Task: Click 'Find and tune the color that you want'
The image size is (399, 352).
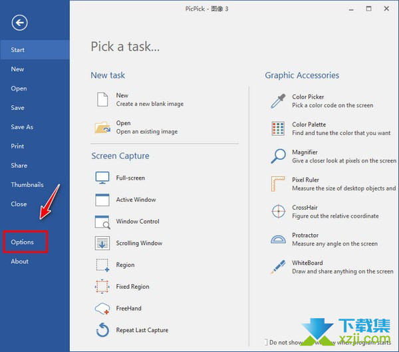Action: (341, 133)
